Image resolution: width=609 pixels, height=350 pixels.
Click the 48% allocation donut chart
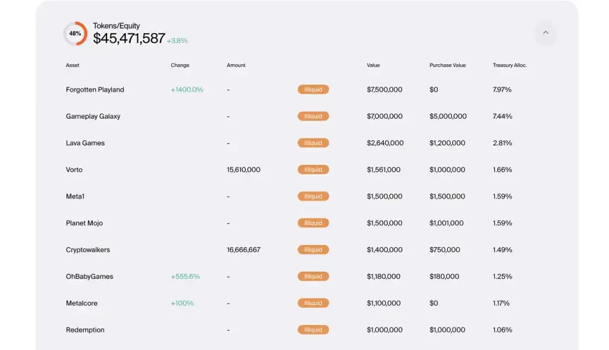(76, 34)
